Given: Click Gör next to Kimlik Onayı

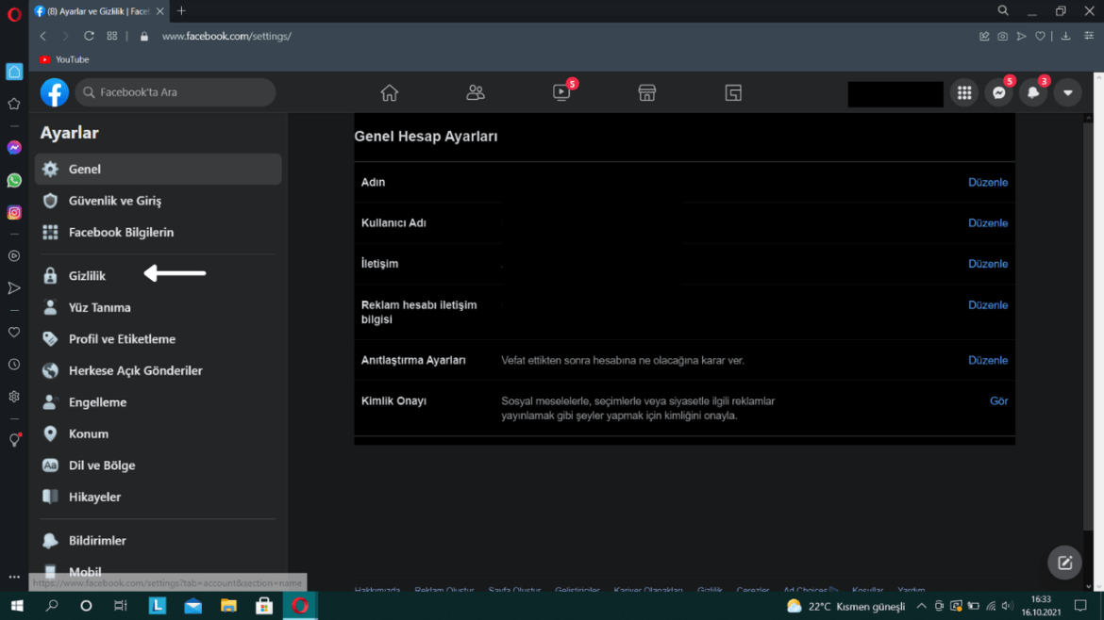Looking at the screenshot, I should point(998,401).
